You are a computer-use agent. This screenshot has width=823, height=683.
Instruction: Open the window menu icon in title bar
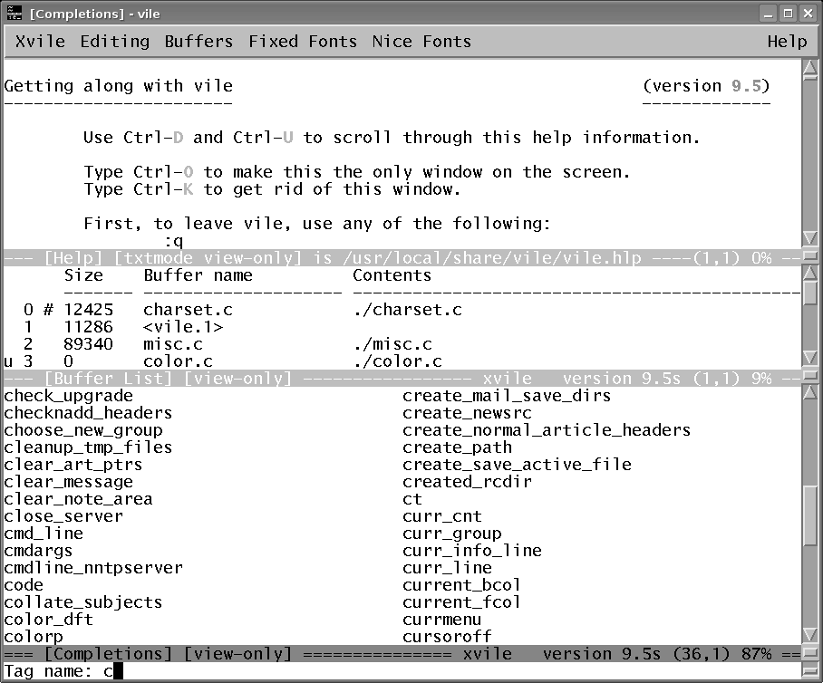point(14,14)
